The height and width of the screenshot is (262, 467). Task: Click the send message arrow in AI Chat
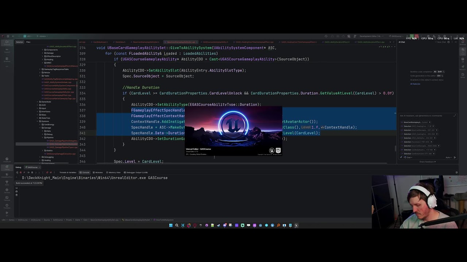(455, 158)
